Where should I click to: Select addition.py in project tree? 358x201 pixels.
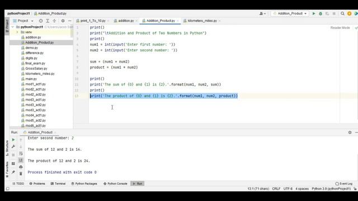point(33,37)
